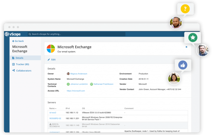
Task: Select System Name value Microsoft Exchange
Action: tap(75, 79)
